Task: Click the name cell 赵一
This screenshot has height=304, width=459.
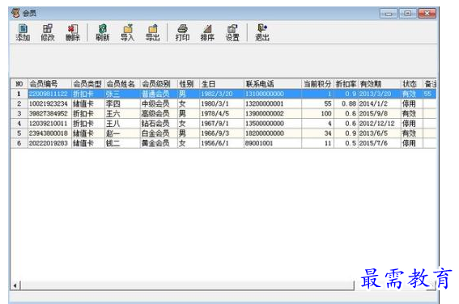Action: [x=122, y=133]
